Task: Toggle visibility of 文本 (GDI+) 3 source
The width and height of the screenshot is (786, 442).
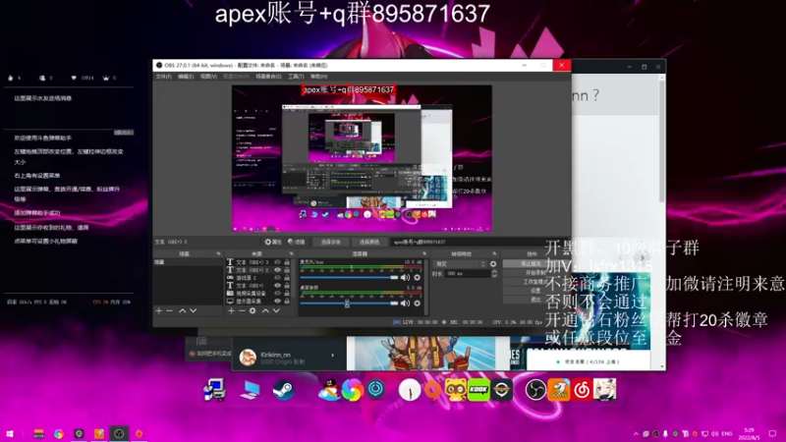Action: point(277,261)
